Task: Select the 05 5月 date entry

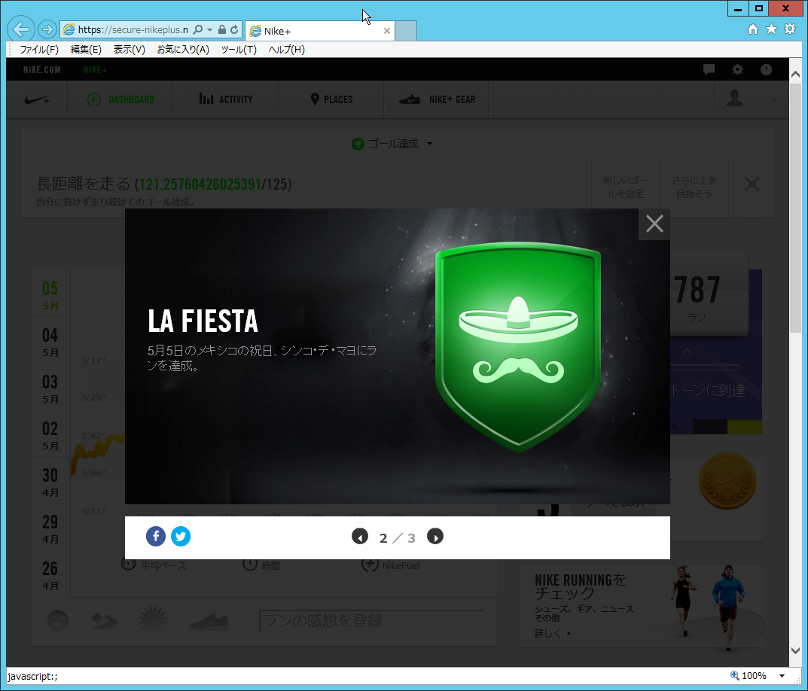Action: (50, 295)
